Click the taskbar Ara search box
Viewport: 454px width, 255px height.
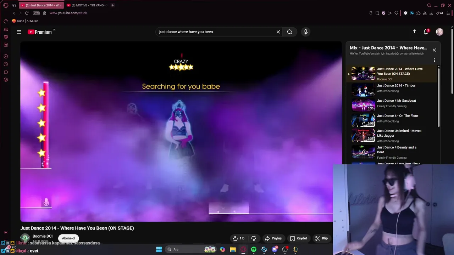pos(191,249)
